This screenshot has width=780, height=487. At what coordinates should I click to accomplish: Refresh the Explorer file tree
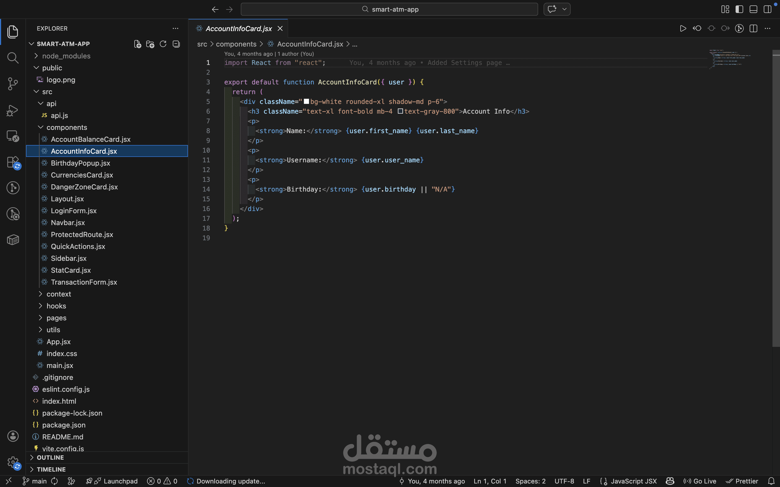pyautogui.click(x=163, y=44)
